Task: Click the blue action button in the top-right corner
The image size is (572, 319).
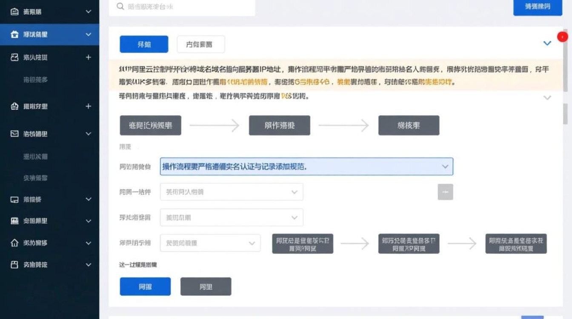Action: 538,7
